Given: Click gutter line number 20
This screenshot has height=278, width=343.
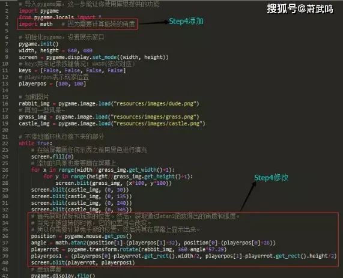Looking at the screenshot, I should coord(5,130).
